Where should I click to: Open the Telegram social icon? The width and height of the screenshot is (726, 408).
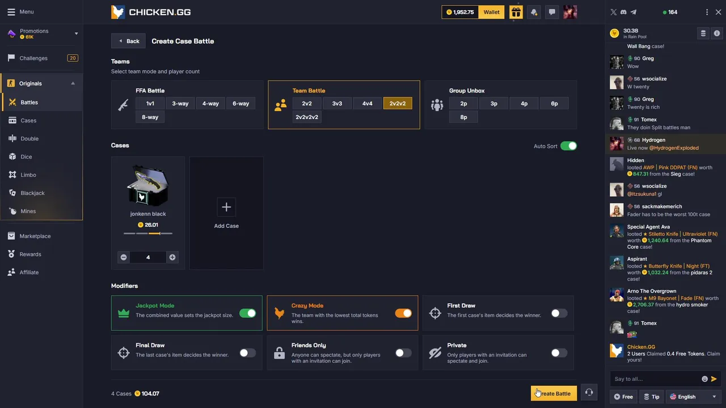(x=634, y=12)
